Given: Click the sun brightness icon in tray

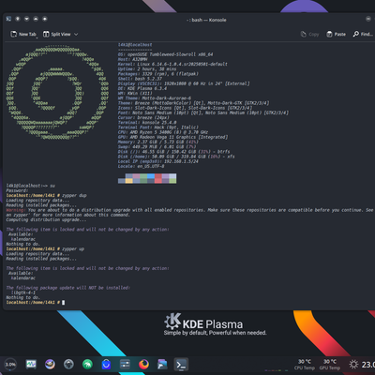Looking at the screenshot, I should [x=353, y=365].
